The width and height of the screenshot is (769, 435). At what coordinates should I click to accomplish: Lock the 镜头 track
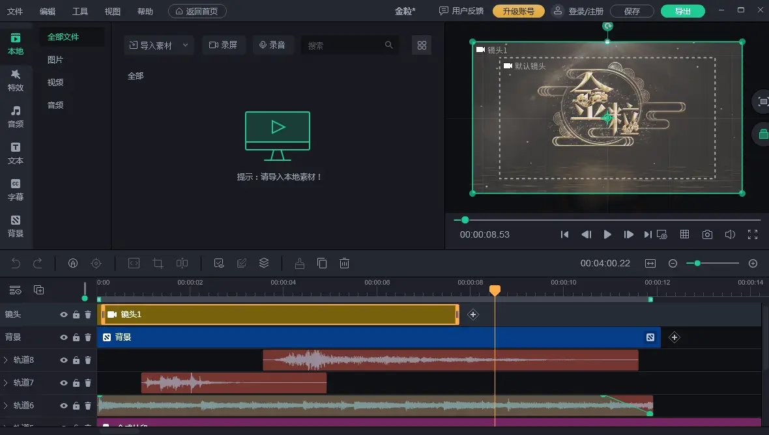tap(76, 315)
